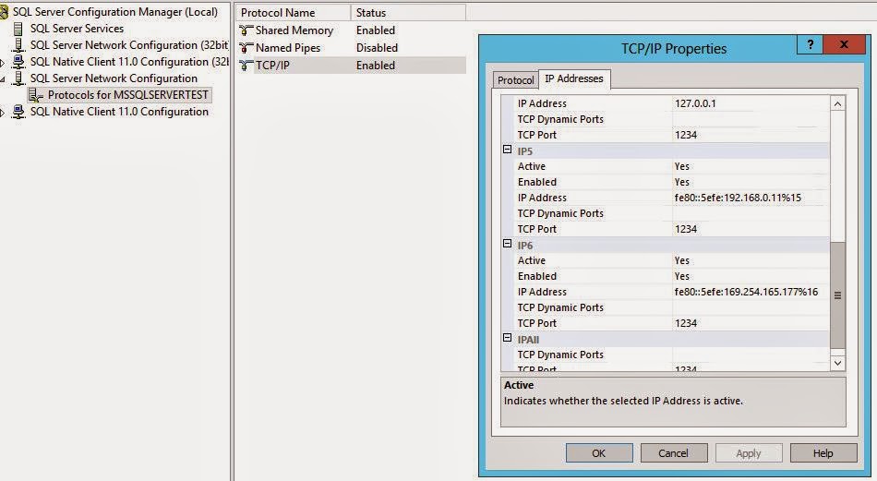Click the Cancel button

[673, 453]
